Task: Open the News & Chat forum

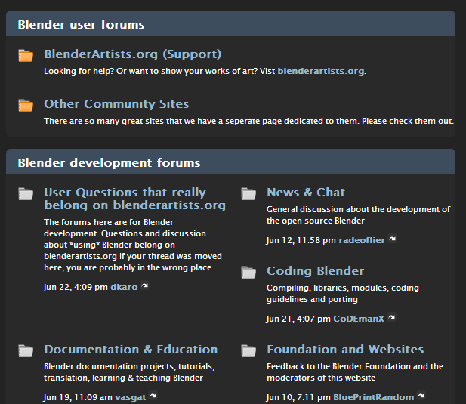Action: 306,193
